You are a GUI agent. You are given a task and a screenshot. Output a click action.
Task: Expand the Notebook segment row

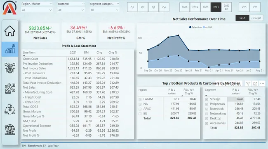coord(207,109)
